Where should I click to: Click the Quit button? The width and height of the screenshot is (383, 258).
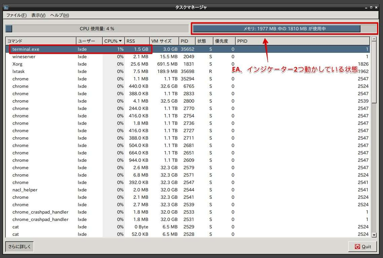(x=362, y=247)
